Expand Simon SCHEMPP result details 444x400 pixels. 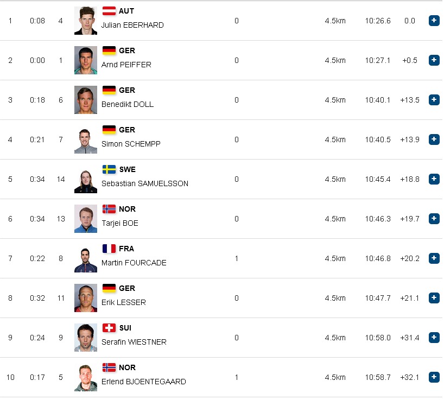point(434,139)
